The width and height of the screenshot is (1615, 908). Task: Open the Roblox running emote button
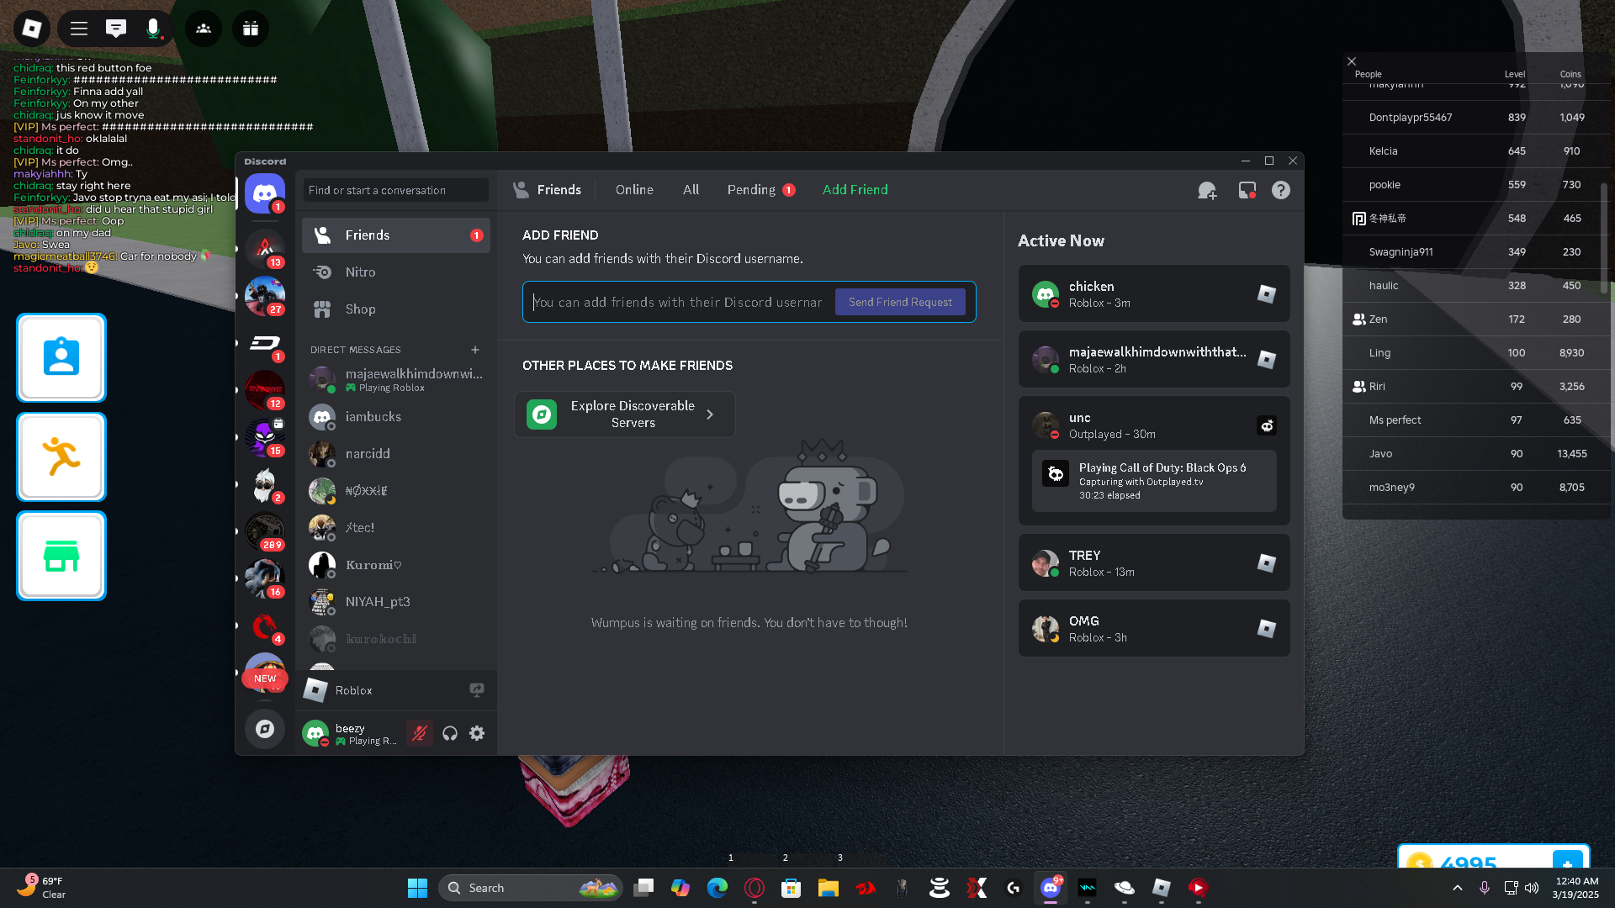point(61,457)
